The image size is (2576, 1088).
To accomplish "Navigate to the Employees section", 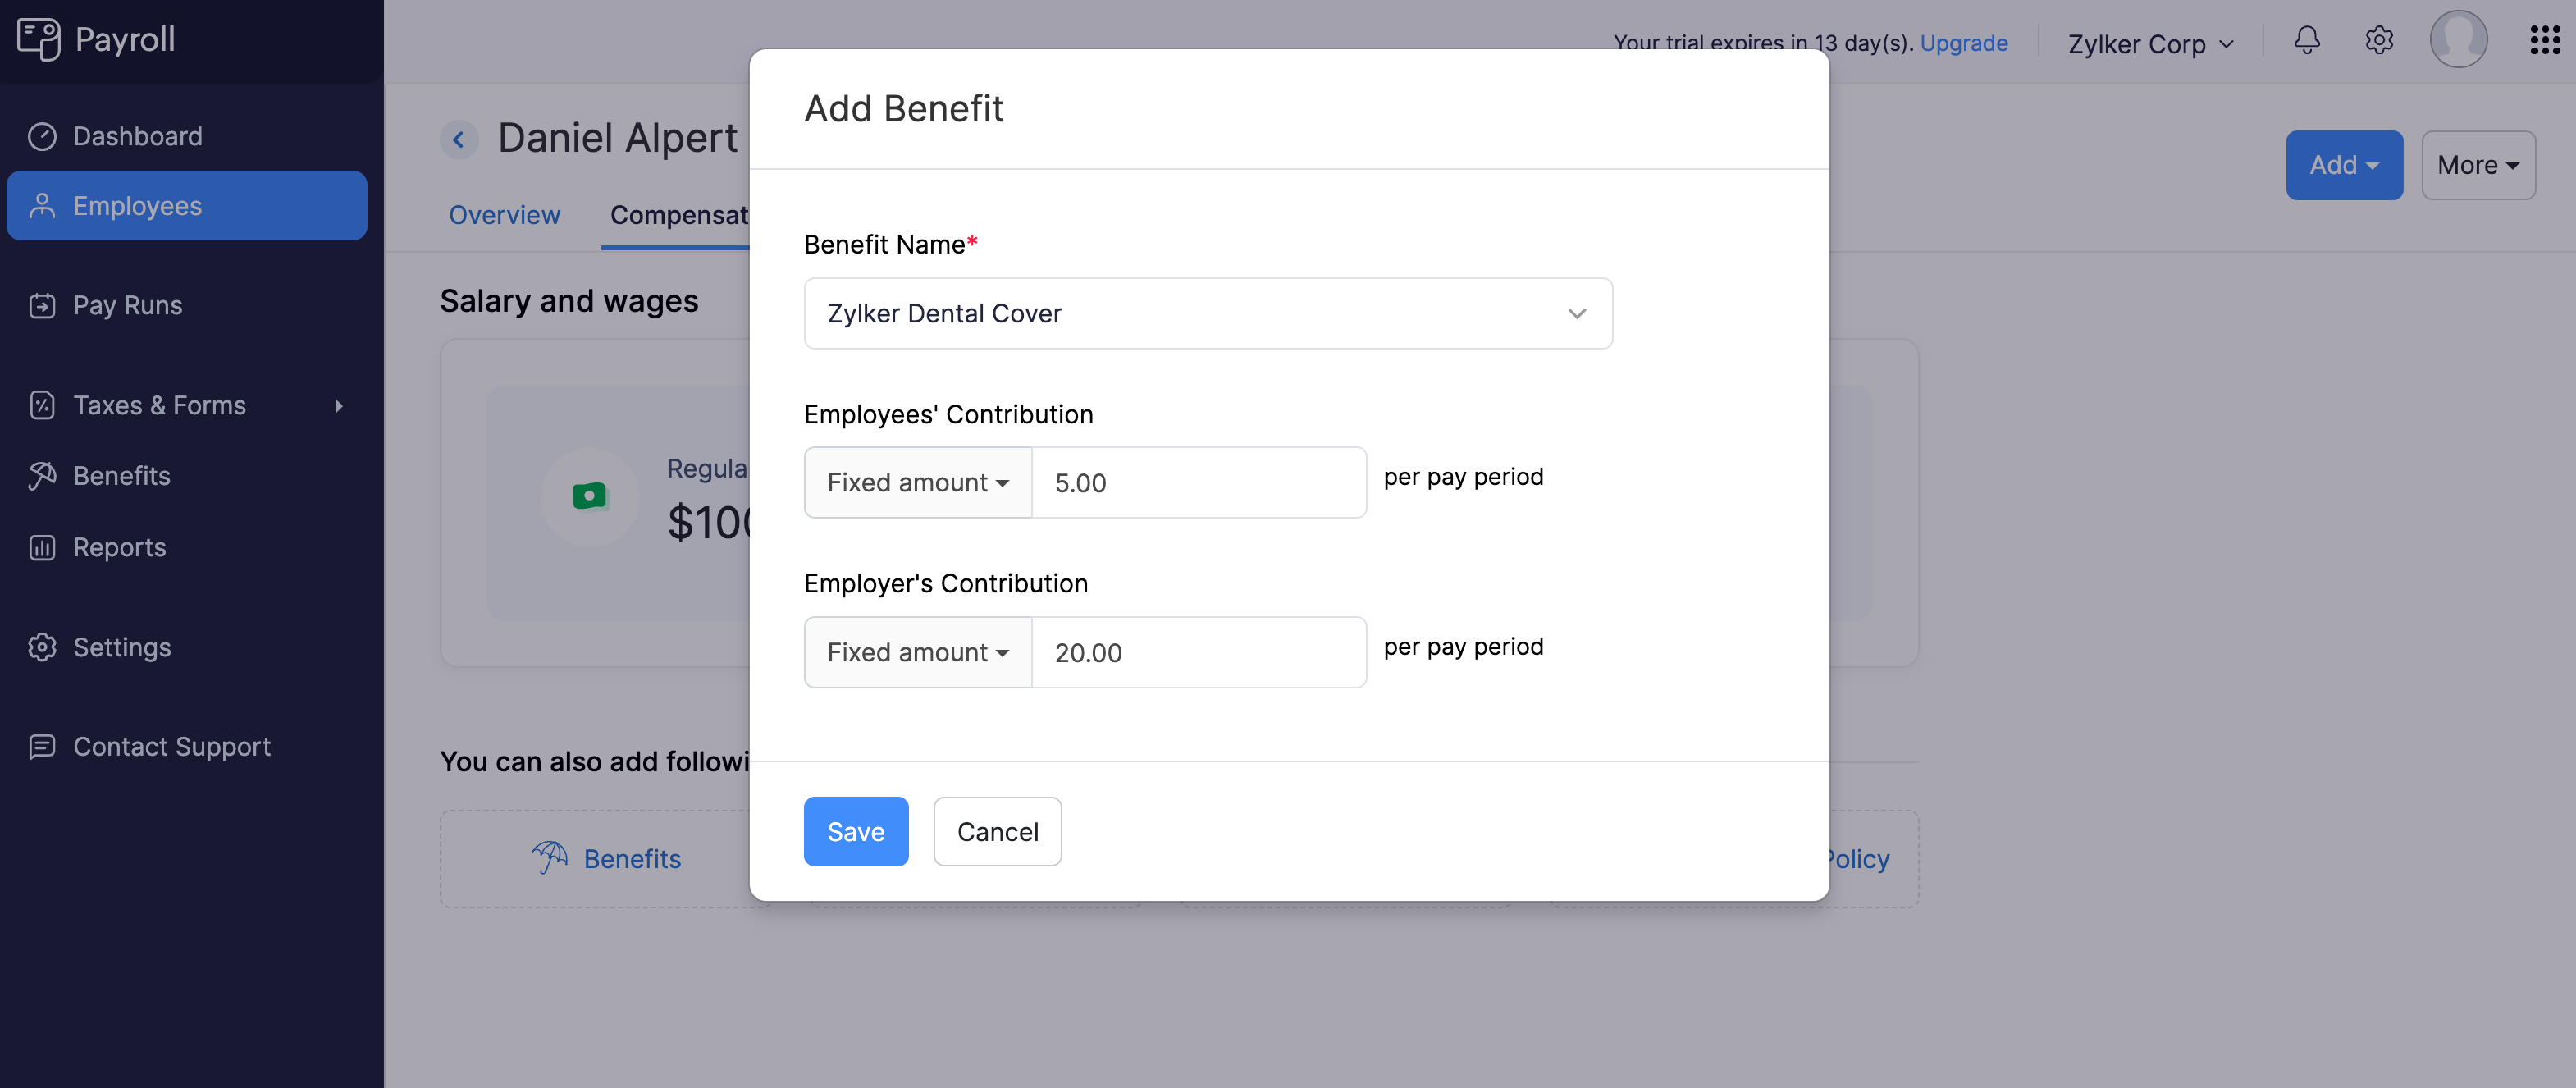I will [x=187, y=203].
